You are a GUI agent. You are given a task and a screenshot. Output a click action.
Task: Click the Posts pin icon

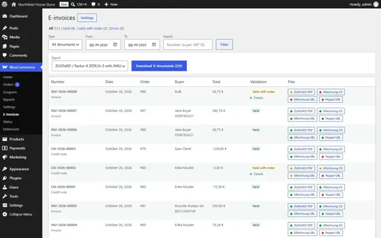point(5,28)
